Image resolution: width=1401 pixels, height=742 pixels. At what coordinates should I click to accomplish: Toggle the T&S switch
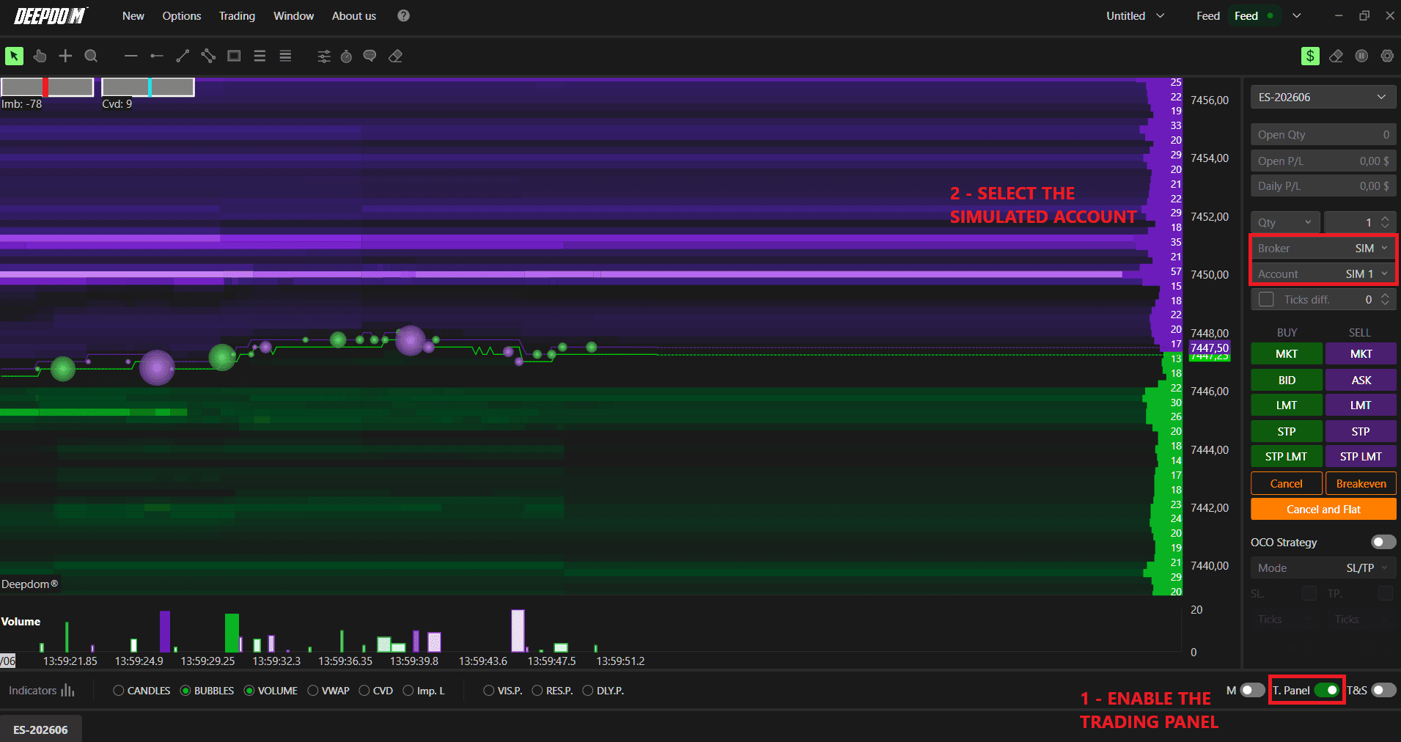point(1383,690)
